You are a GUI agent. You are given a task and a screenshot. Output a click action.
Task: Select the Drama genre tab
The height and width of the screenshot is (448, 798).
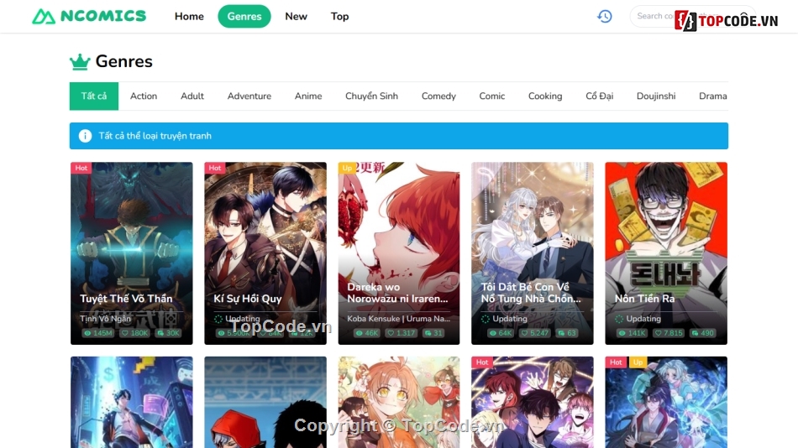point(712,96)
